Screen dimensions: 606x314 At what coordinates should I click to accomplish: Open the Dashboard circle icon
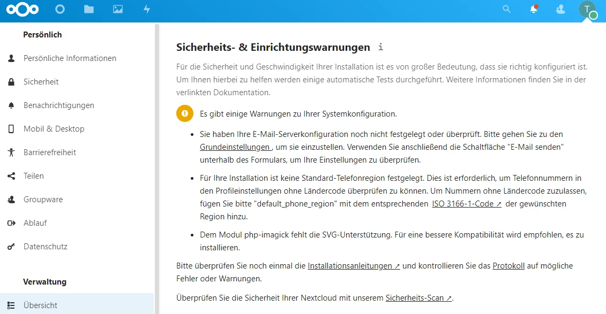[60, 10]
